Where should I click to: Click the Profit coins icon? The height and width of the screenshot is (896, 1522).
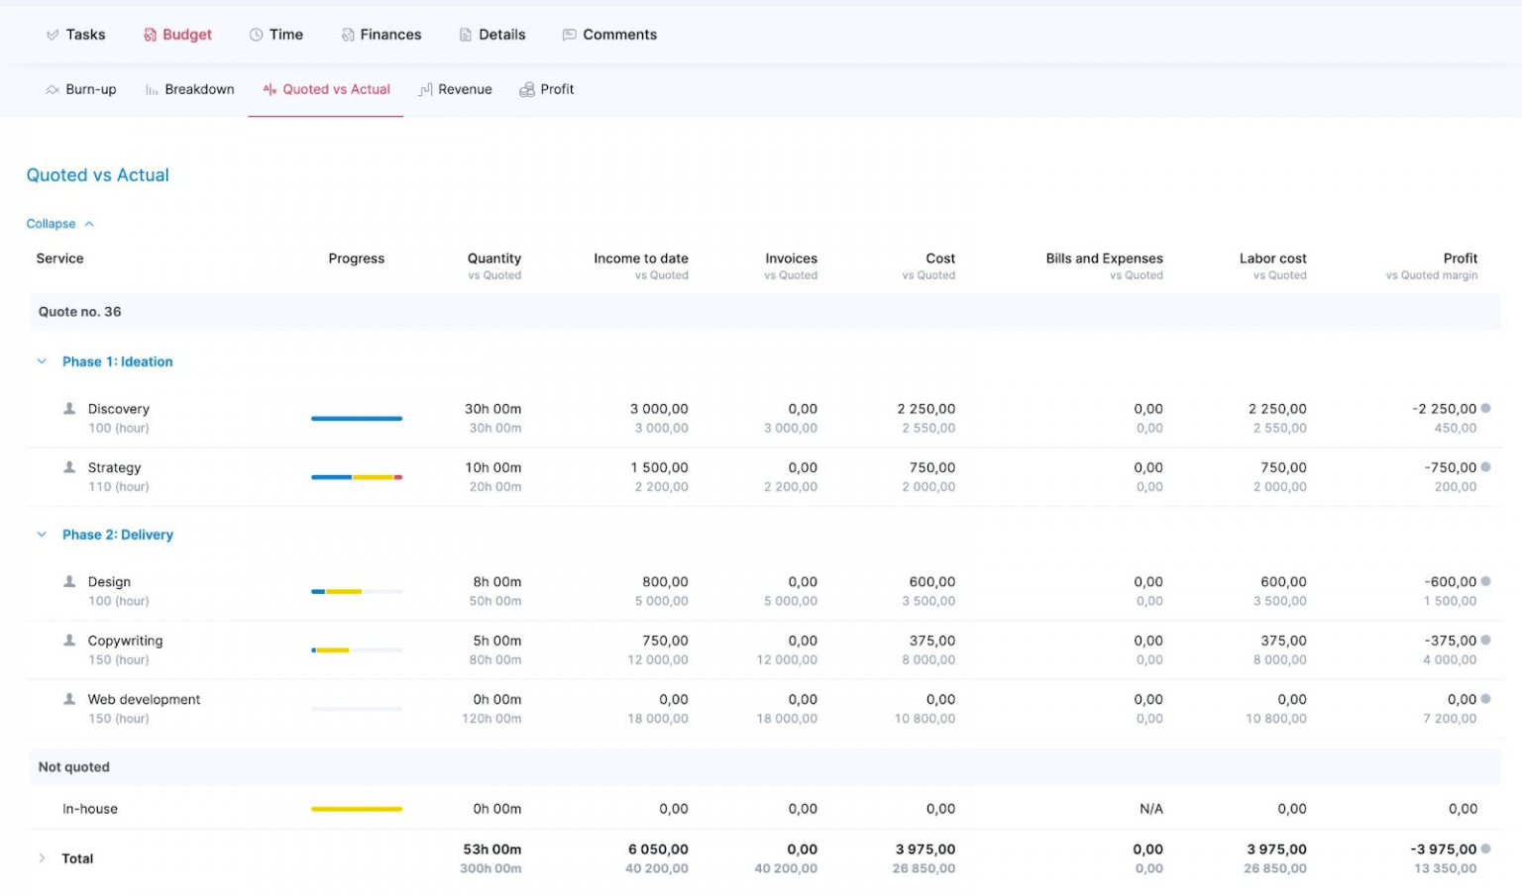(x=527, y=89)
